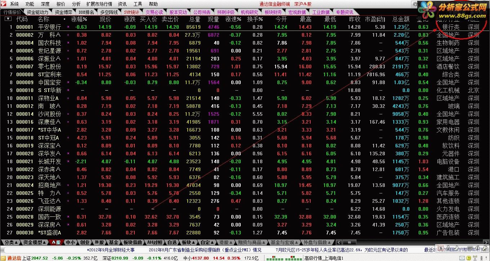Open the 系统 menu
Image resolution: width=490 pixels, height=261 pixels.
[14, 4]
